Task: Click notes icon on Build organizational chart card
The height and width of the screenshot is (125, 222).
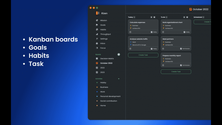Action: [x=163, y=32]
